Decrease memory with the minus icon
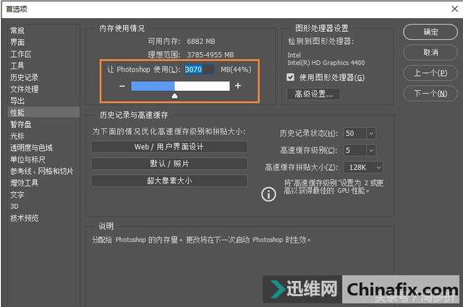Image resolution: width=463 pixels, height=307 pixels. pyautogui.click(x=122, y=86)
